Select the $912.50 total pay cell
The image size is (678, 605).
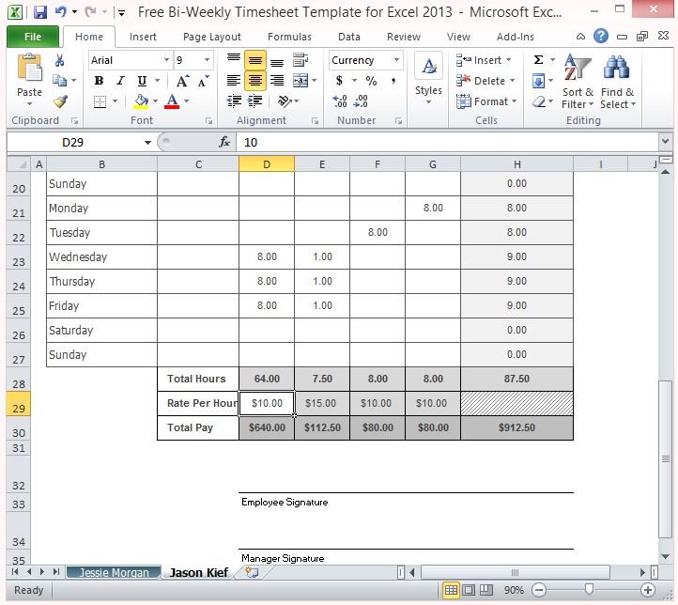click(516, 427)
